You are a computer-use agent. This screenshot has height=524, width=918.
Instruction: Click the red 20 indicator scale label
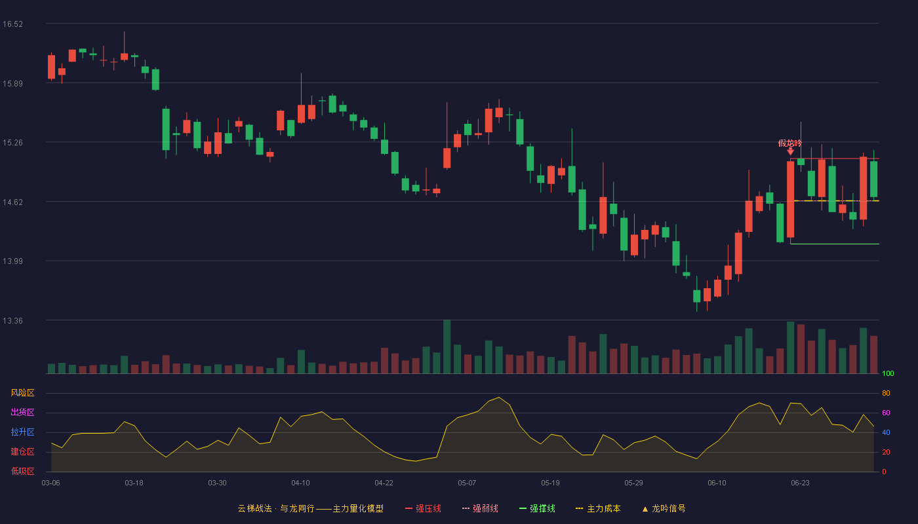[x=886, y=452]
